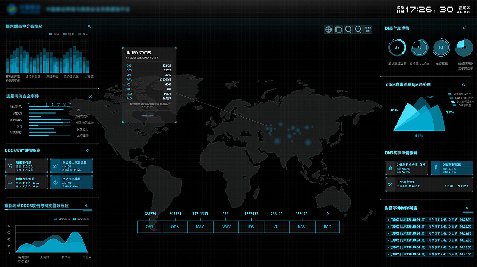The height and width of the screenshot is (267, 477).
Task: Select the MAV tab below the map
Action: 200,227
